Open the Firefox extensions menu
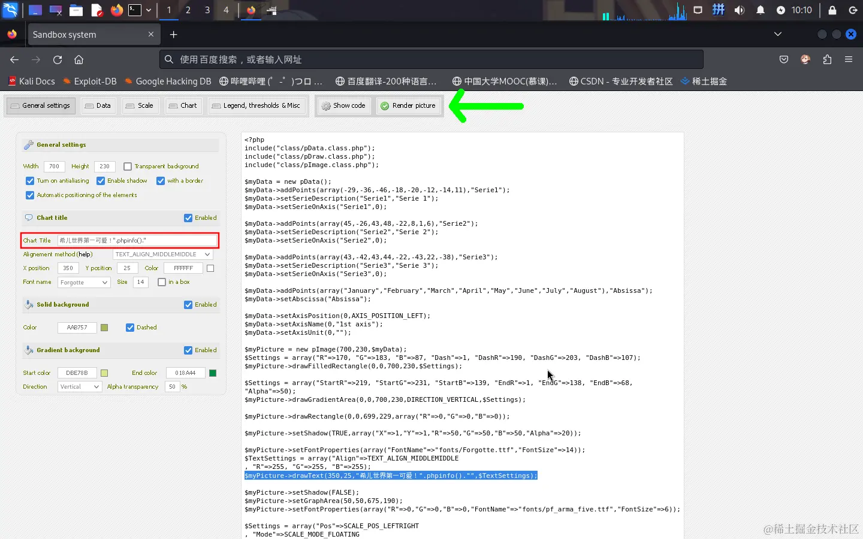 [827, 59]
